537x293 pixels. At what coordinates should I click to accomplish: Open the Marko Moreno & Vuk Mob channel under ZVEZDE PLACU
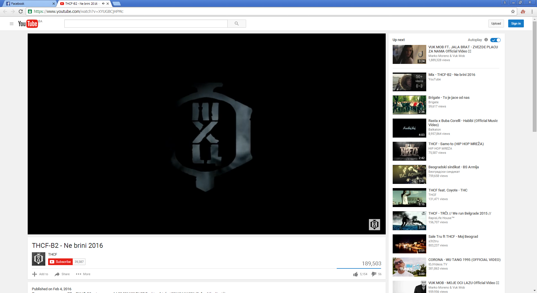click(x=447, y=56)
